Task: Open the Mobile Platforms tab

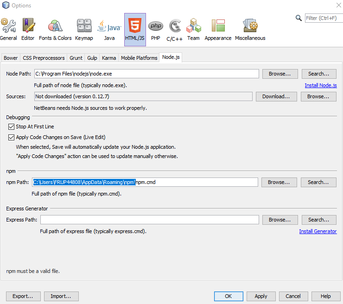Action: [139, 58]
